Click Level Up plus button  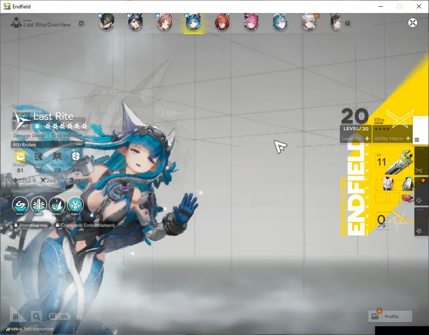(367, 139)
